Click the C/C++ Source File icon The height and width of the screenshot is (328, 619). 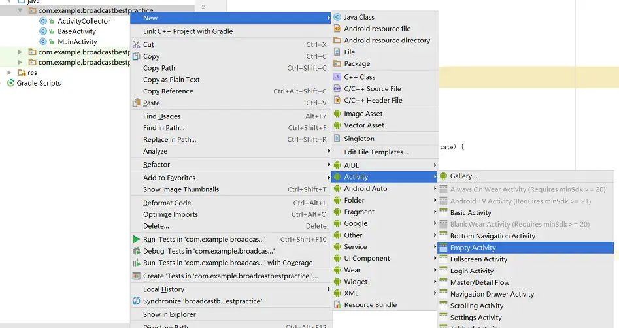[337, 88]
